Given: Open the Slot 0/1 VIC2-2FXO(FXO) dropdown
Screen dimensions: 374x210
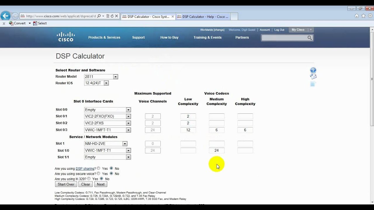Looking at the screenshot, I should 108,116.
